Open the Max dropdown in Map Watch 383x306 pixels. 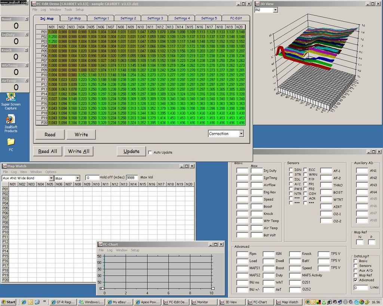point(77,178)
